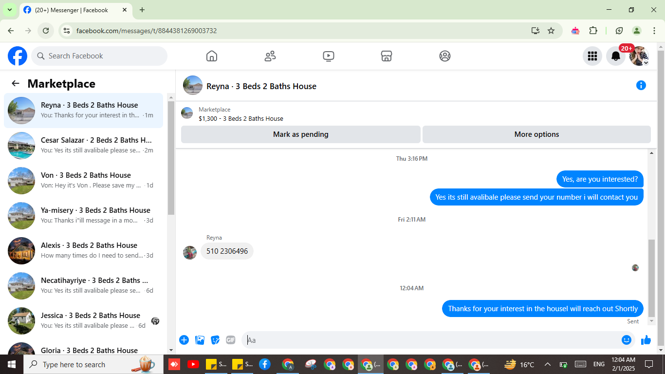The width and height of the screenshot is (665, 374).
Task: Open the Facebook app on the taskbar
Action: click(265, 364)
